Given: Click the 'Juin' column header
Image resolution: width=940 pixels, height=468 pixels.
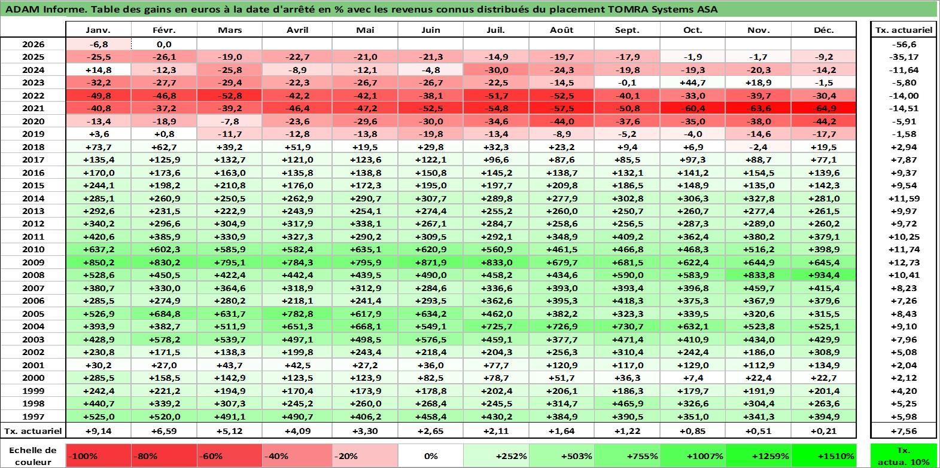Looking at the screenshot, I should 430,30.
